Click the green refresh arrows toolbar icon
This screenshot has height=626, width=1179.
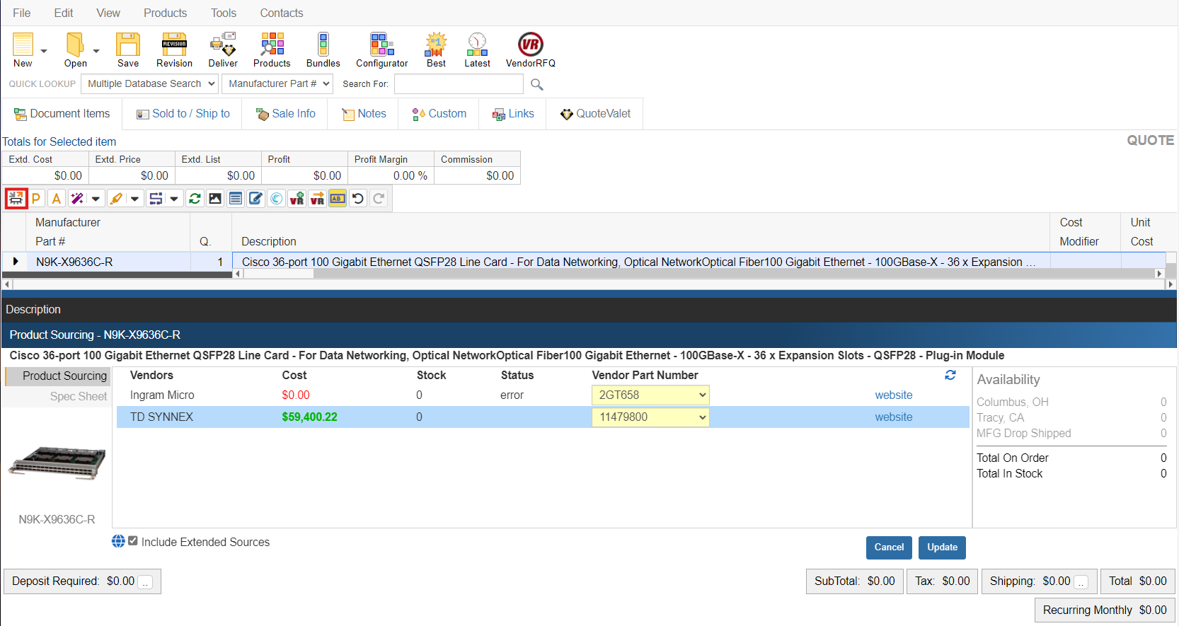pyautogui.click(x=195, y=199)
